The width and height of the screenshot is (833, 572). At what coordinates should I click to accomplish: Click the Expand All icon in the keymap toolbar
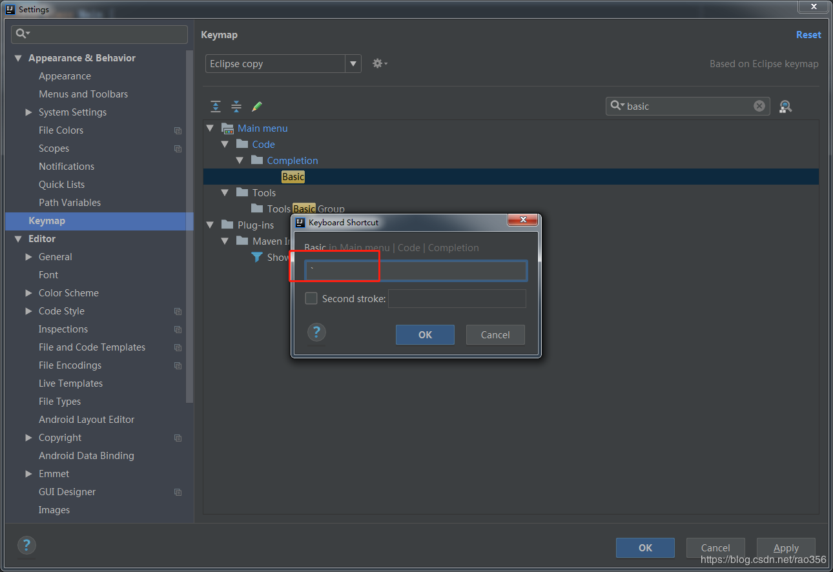216,107
